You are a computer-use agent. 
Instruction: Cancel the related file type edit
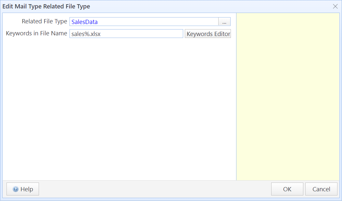point(321,189)
